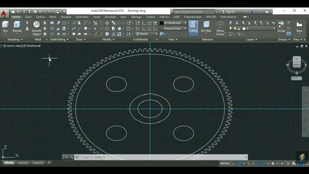This screenshot has height=174, width=309.
Task: Select the Spline draw tool
Action: pos(74,29)
